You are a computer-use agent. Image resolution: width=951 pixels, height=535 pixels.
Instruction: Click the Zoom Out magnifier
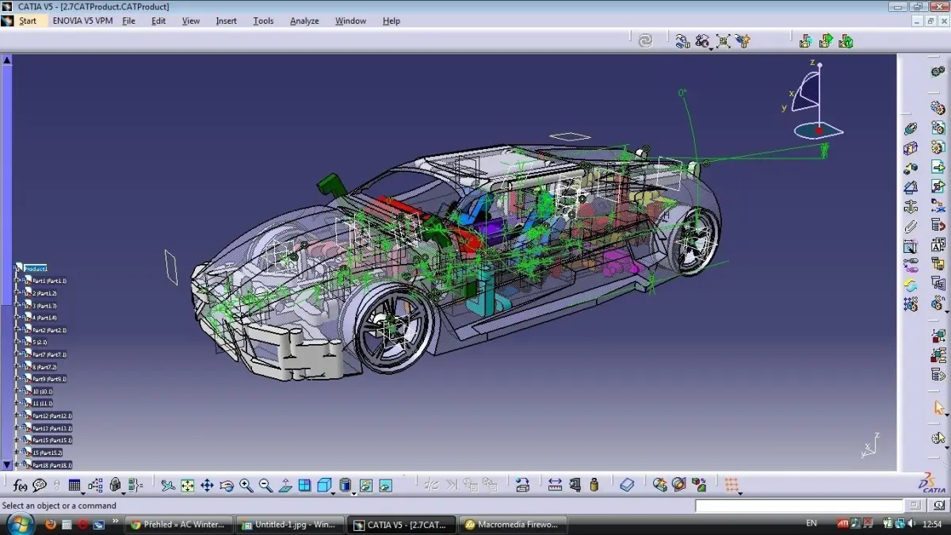coord(265,485)
